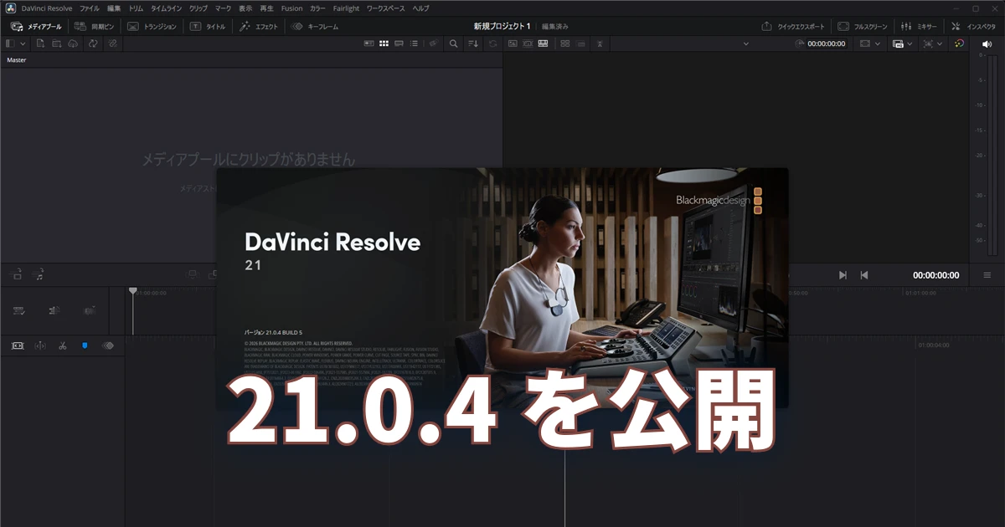The height and width of the screenshot is (527, 1005).
Task: Click フルスクリーン (Full Screen) button
Action: [x=863, y=27]
